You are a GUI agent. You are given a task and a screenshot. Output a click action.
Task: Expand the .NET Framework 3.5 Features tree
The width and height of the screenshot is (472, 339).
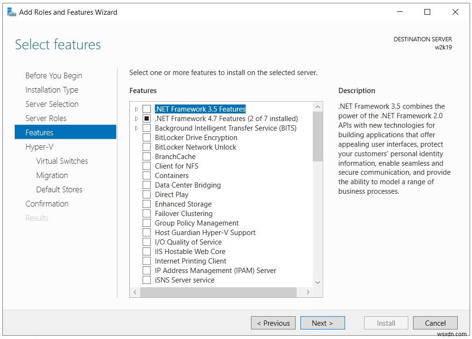pyautogui.click(x=136, y=108)
